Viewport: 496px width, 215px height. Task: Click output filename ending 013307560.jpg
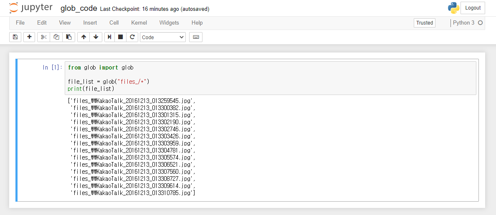coord(133,172)
